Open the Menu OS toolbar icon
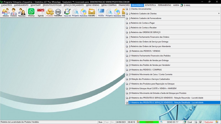This screenshot has width=221, height=124. tap(67, 12)
